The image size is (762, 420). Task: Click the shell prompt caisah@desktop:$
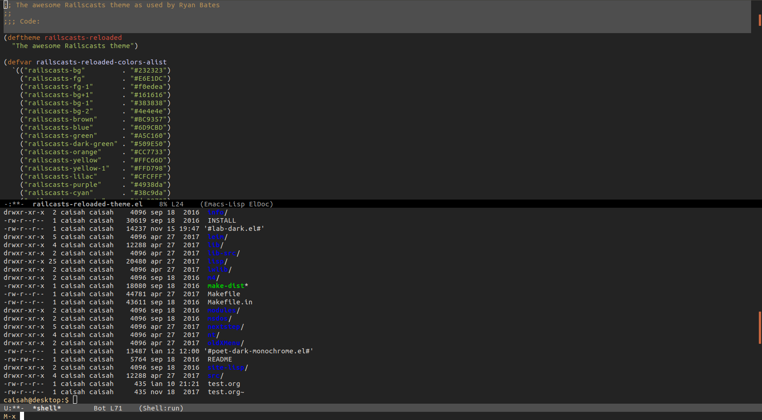coord(36,400)
